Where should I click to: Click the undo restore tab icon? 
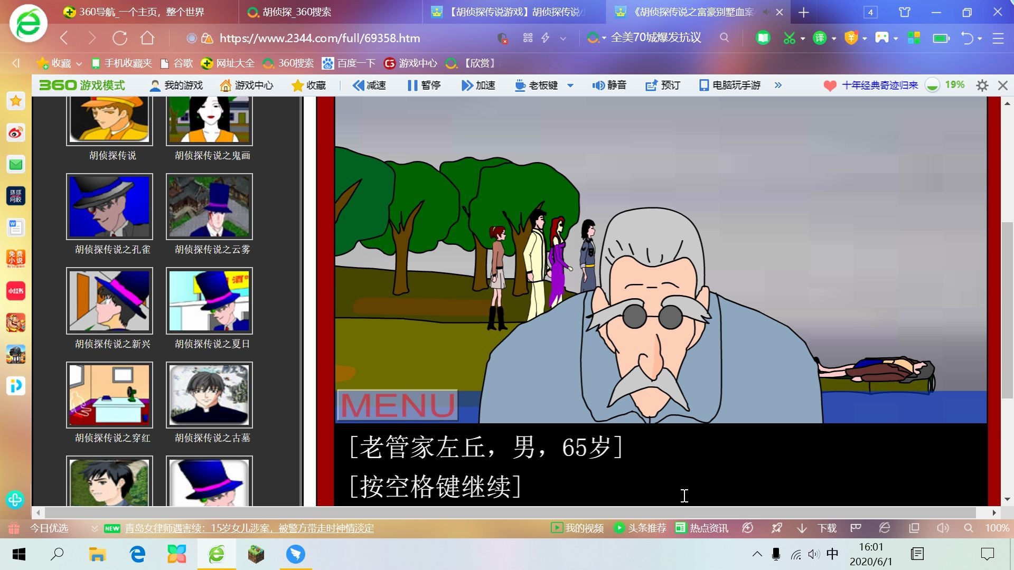coord(966,38)
